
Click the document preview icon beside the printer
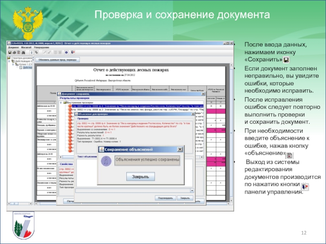point(19,52)
